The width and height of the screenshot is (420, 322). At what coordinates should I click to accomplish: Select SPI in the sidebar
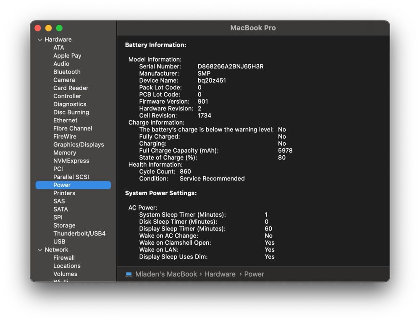pos(58,217)
